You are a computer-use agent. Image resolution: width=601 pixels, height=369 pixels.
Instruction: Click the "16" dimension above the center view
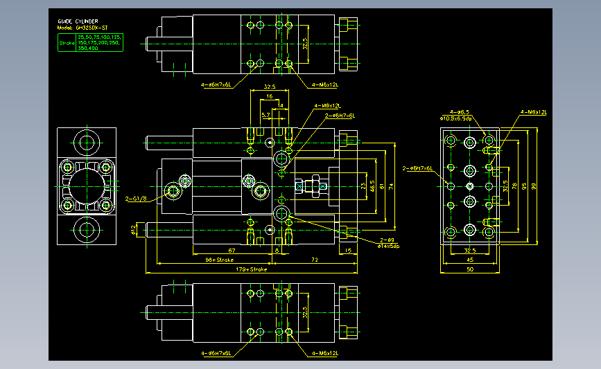270,96
